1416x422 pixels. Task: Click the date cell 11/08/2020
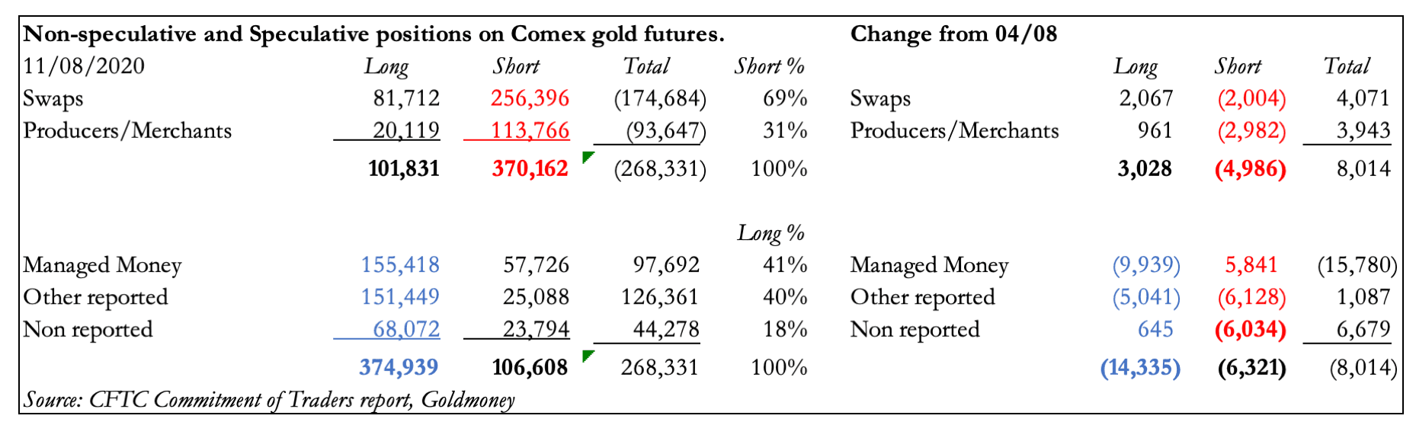pyautogui.click(x=84, y=66)
